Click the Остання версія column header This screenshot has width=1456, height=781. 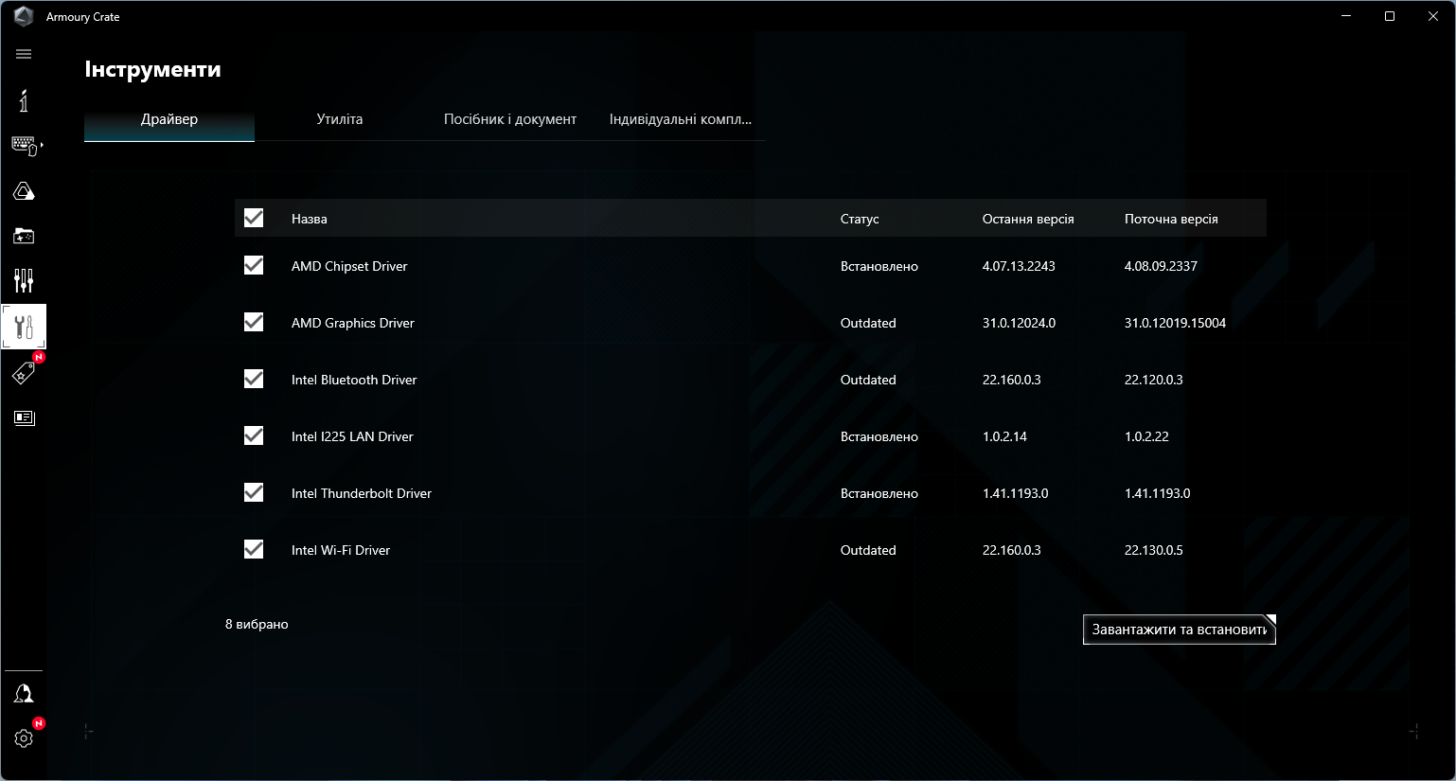click(1028, 219)
